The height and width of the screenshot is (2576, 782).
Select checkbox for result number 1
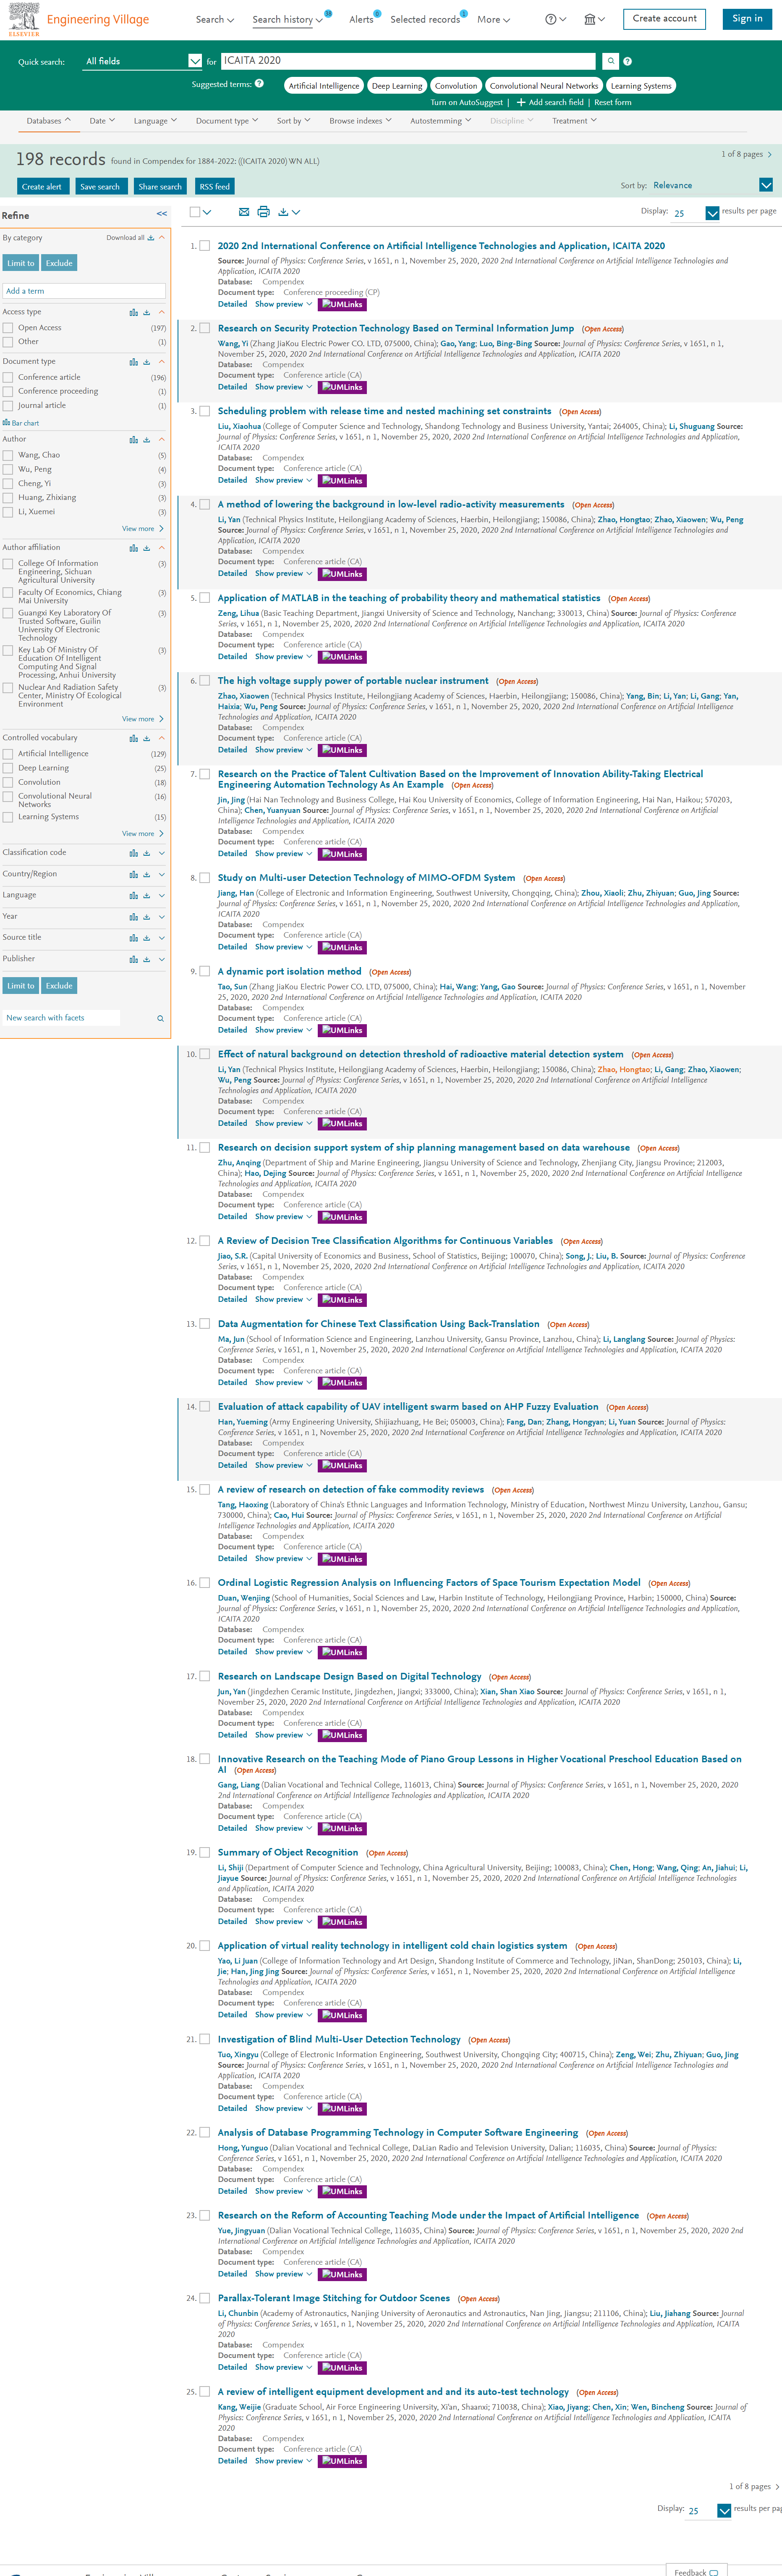[x=205, y=245]
